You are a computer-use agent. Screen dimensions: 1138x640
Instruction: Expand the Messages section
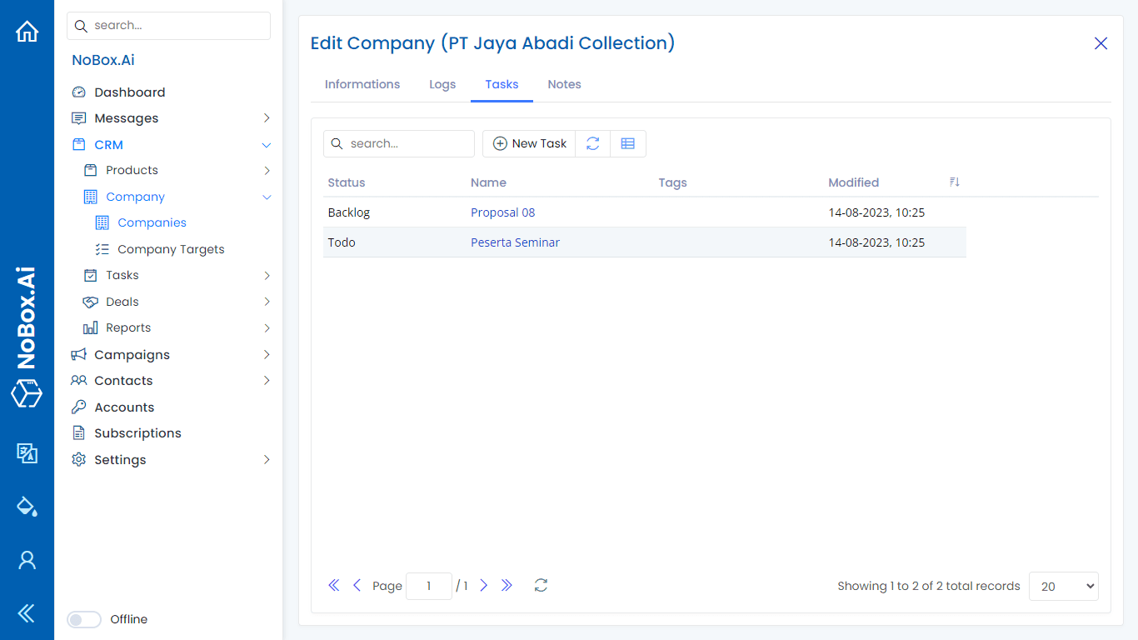pos(267,117)
